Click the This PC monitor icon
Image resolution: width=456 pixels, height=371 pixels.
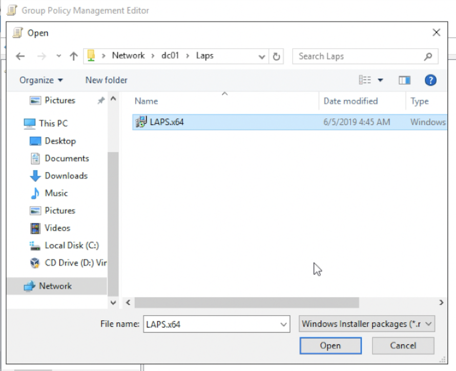tap(29, 123)
